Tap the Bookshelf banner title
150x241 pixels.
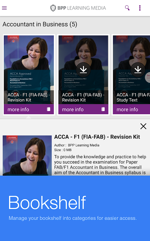pos(47,202)
